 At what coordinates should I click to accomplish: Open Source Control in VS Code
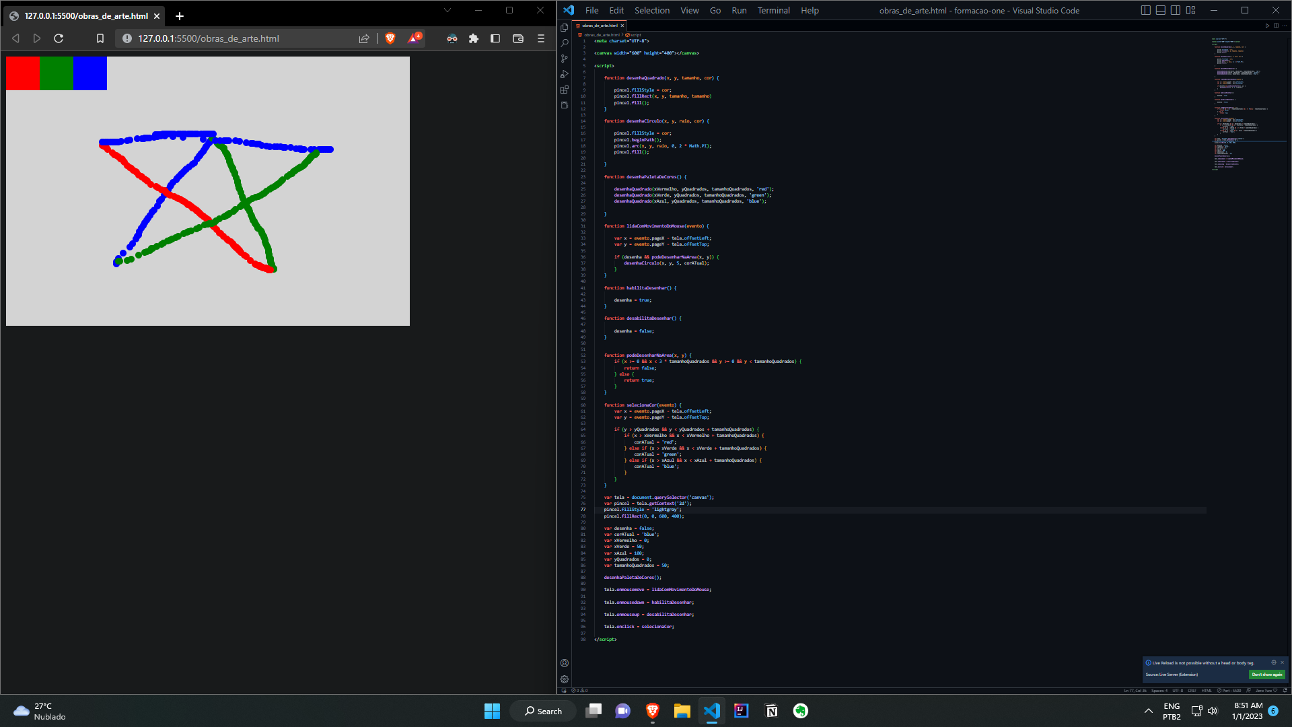click(564, 59)
